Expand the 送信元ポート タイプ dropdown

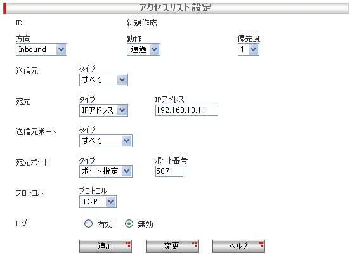[106, 141]
